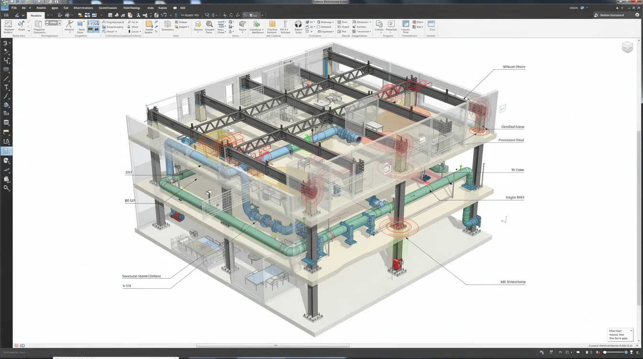Expand the dropdown arrow of the first left-toolbar tool
This screenshot has width=643, height=359.
tap(11, 43)
